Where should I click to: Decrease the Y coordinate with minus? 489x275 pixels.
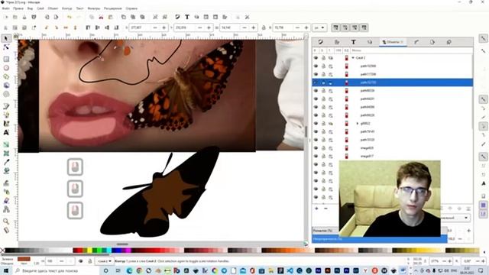tap(200, 27)
